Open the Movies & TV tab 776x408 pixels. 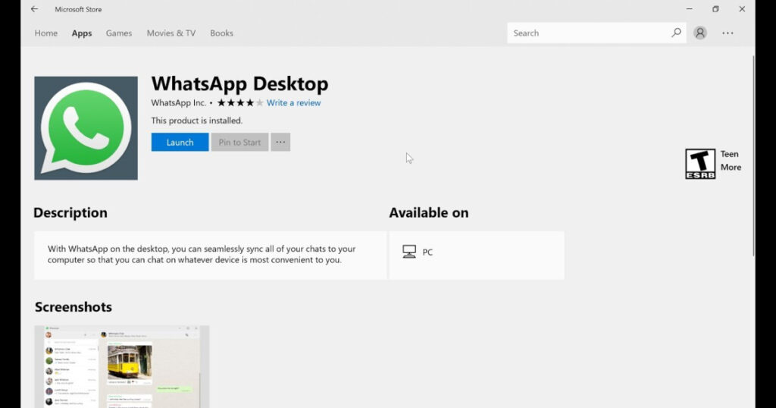171,33
